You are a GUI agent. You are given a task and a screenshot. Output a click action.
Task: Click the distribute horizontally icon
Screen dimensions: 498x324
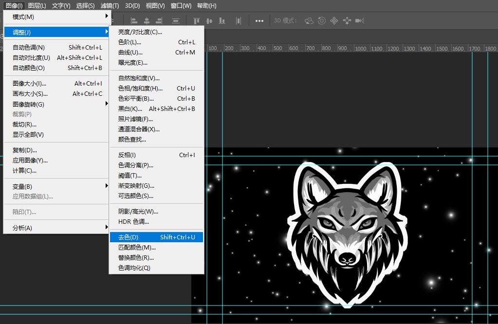click(x=239, y=21)
